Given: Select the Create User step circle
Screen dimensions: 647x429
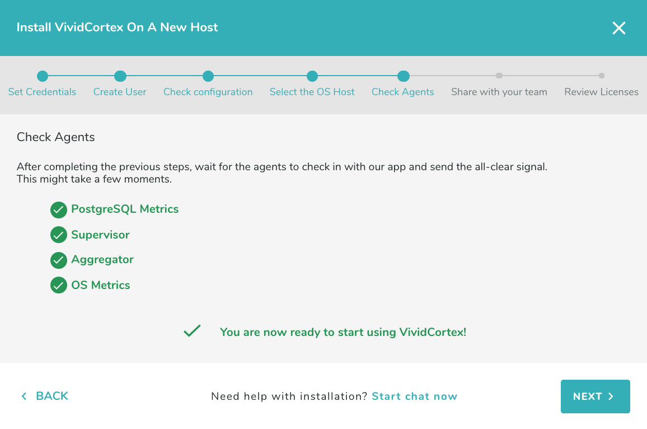Looking at the screenshot, I should (x=120, y=76).
